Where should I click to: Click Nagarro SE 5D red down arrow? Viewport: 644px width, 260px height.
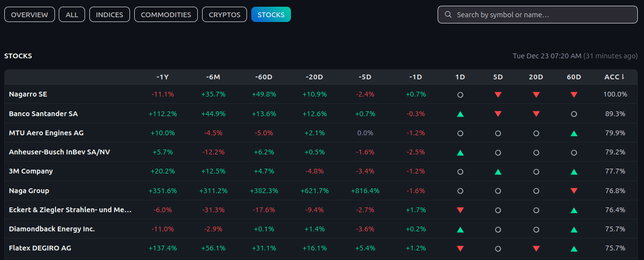tap(498, 95)
